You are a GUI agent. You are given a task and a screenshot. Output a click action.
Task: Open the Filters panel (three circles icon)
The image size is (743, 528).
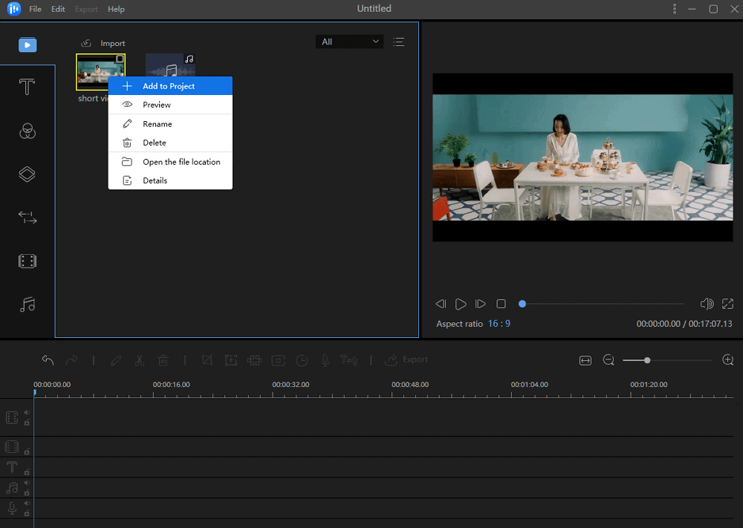click(27, 131)
